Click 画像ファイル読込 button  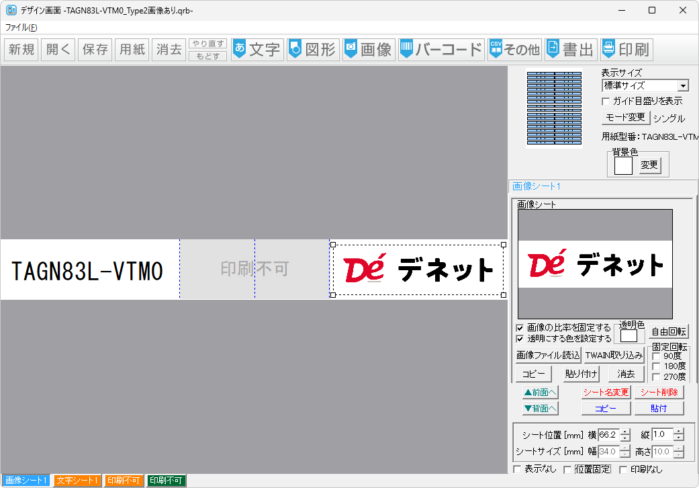point(548,355)
